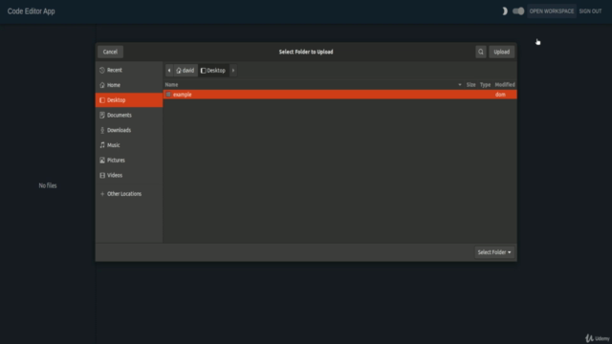Image resolution: width=612 pixels, height=344 pixels.
Task: Click the Videos film icon
Action: pos(102,176)
